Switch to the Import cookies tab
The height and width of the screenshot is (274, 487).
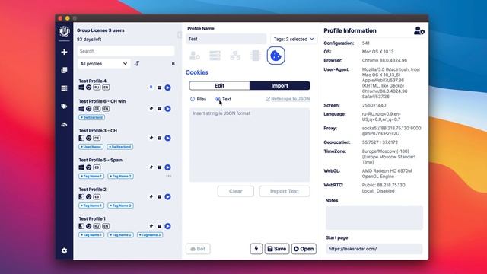[x=279, y=86]
